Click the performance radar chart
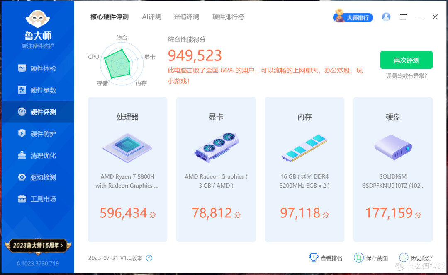This screenshot has height=275, width=448. coord(122,64)
